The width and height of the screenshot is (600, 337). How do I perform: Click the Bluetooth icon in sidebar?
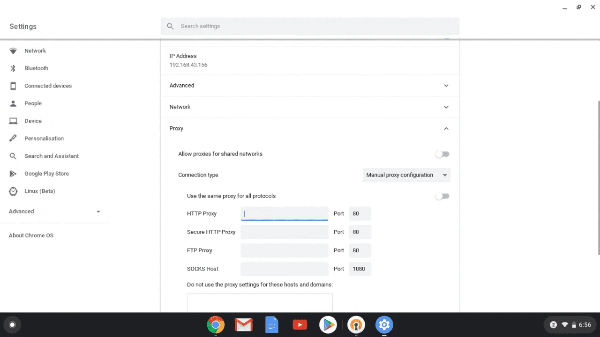14,68
